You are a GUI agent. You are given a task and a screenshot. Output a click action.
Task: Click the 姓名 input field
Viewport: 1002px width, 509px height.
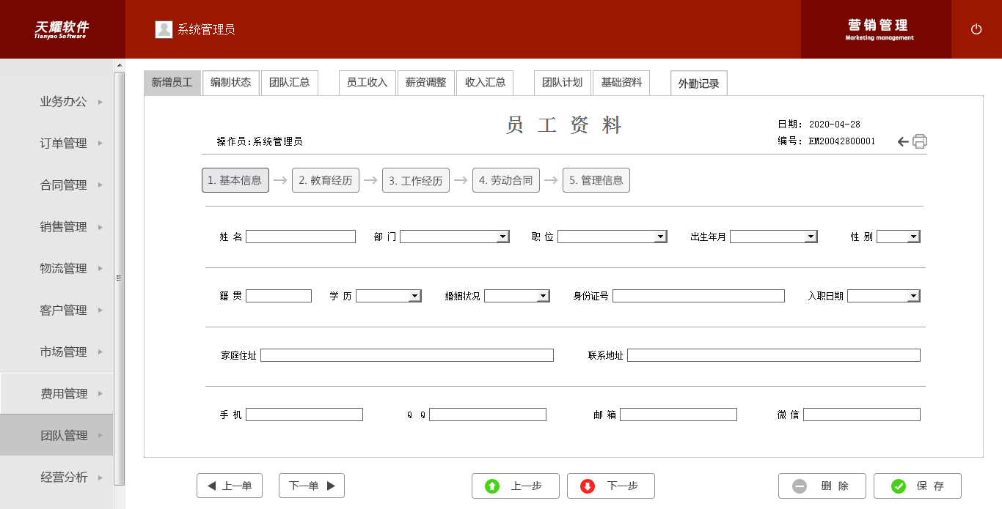[301, 237]
